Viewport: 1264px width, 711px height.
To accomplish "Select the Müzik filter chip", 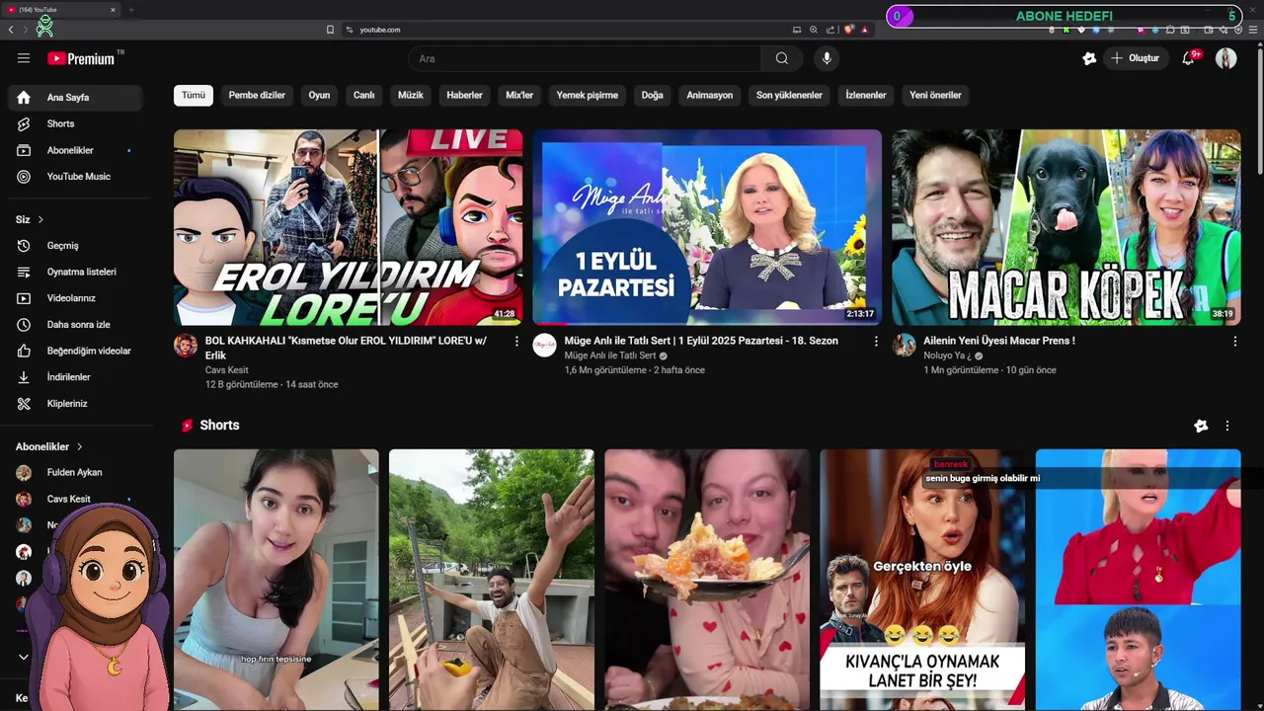I will (411, 96).
